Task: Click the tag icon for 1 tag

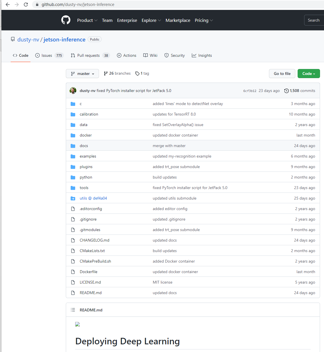Action: click(137, 74)
